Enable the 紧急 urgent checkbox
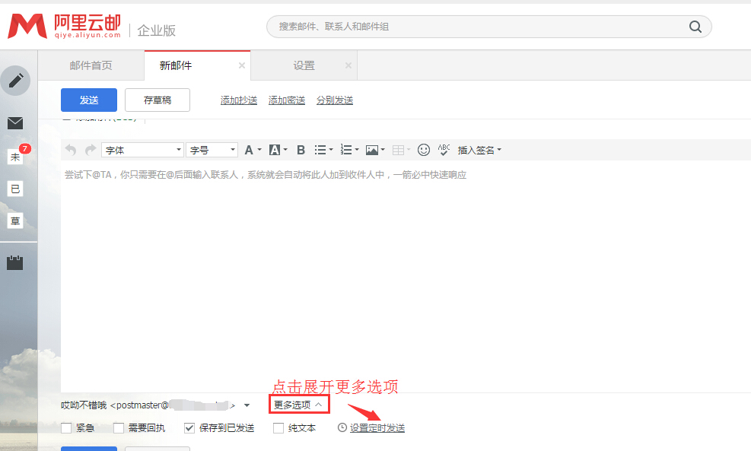 [x=67, y=428]
